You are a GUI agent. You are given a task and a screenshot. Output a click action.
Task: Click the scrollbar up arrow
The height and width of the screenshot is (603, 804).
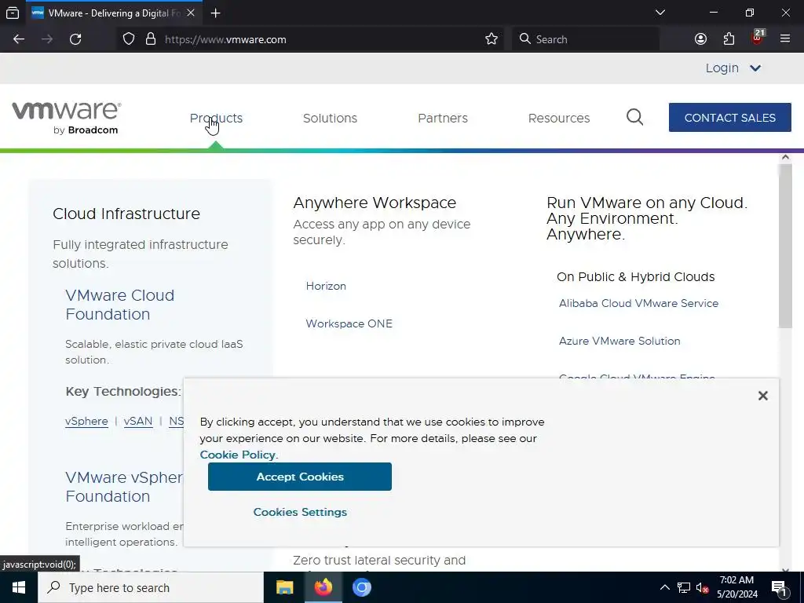pos(785,157)
